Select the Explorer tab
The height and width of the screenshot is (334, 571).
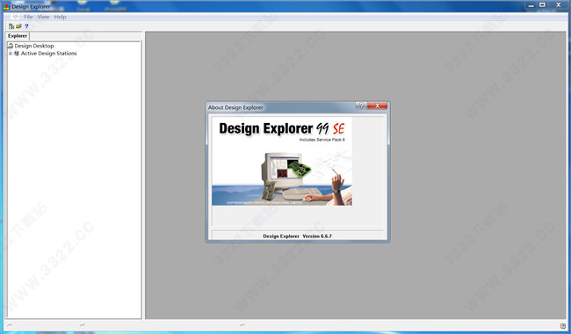click(x=18, y=36)
